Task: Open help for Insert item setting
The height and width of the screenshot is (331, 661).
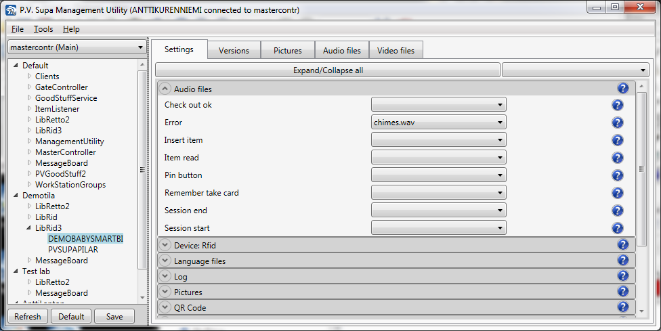Action: pyautogui.click(x=617, y=140)
